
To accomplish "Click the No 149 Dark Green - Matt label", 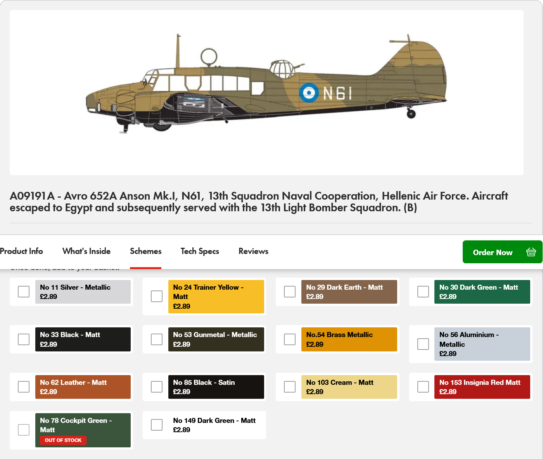I will 214,421.
